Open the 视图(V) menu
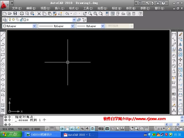This screenshot has width=184, height=138. [45, 8]
